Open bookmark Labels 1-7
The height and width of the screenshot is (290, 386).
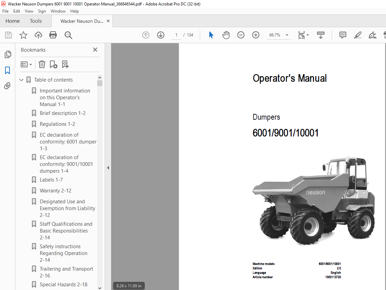point(51,180)
